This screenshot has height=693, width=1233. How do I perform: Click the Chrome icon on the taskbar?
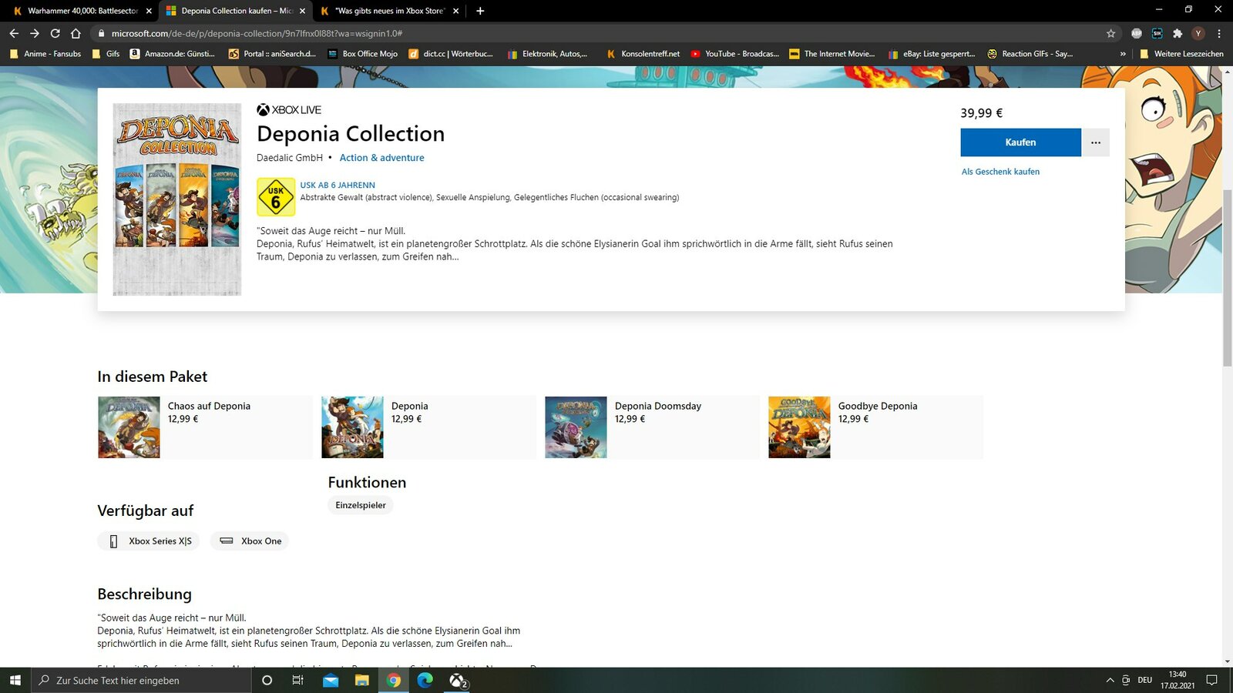(x=394, y=680)
